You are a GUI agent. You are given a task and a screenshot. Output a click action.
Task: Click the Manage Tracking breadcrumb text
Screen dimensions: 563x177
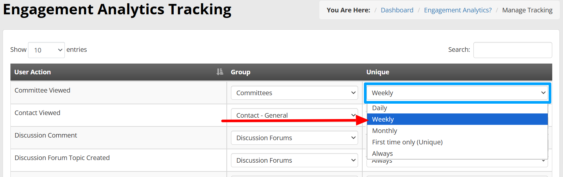pos(527,10)
